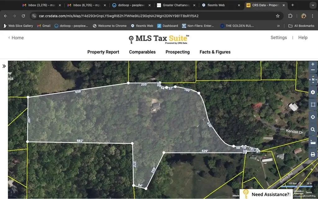The height and width of the screenshot is (199, 318).
Task: Click the locate crosshair tool
Action: point(313,117)
